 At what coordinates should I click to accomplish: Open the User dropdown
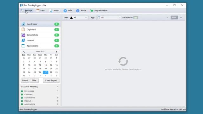point(79,18)
